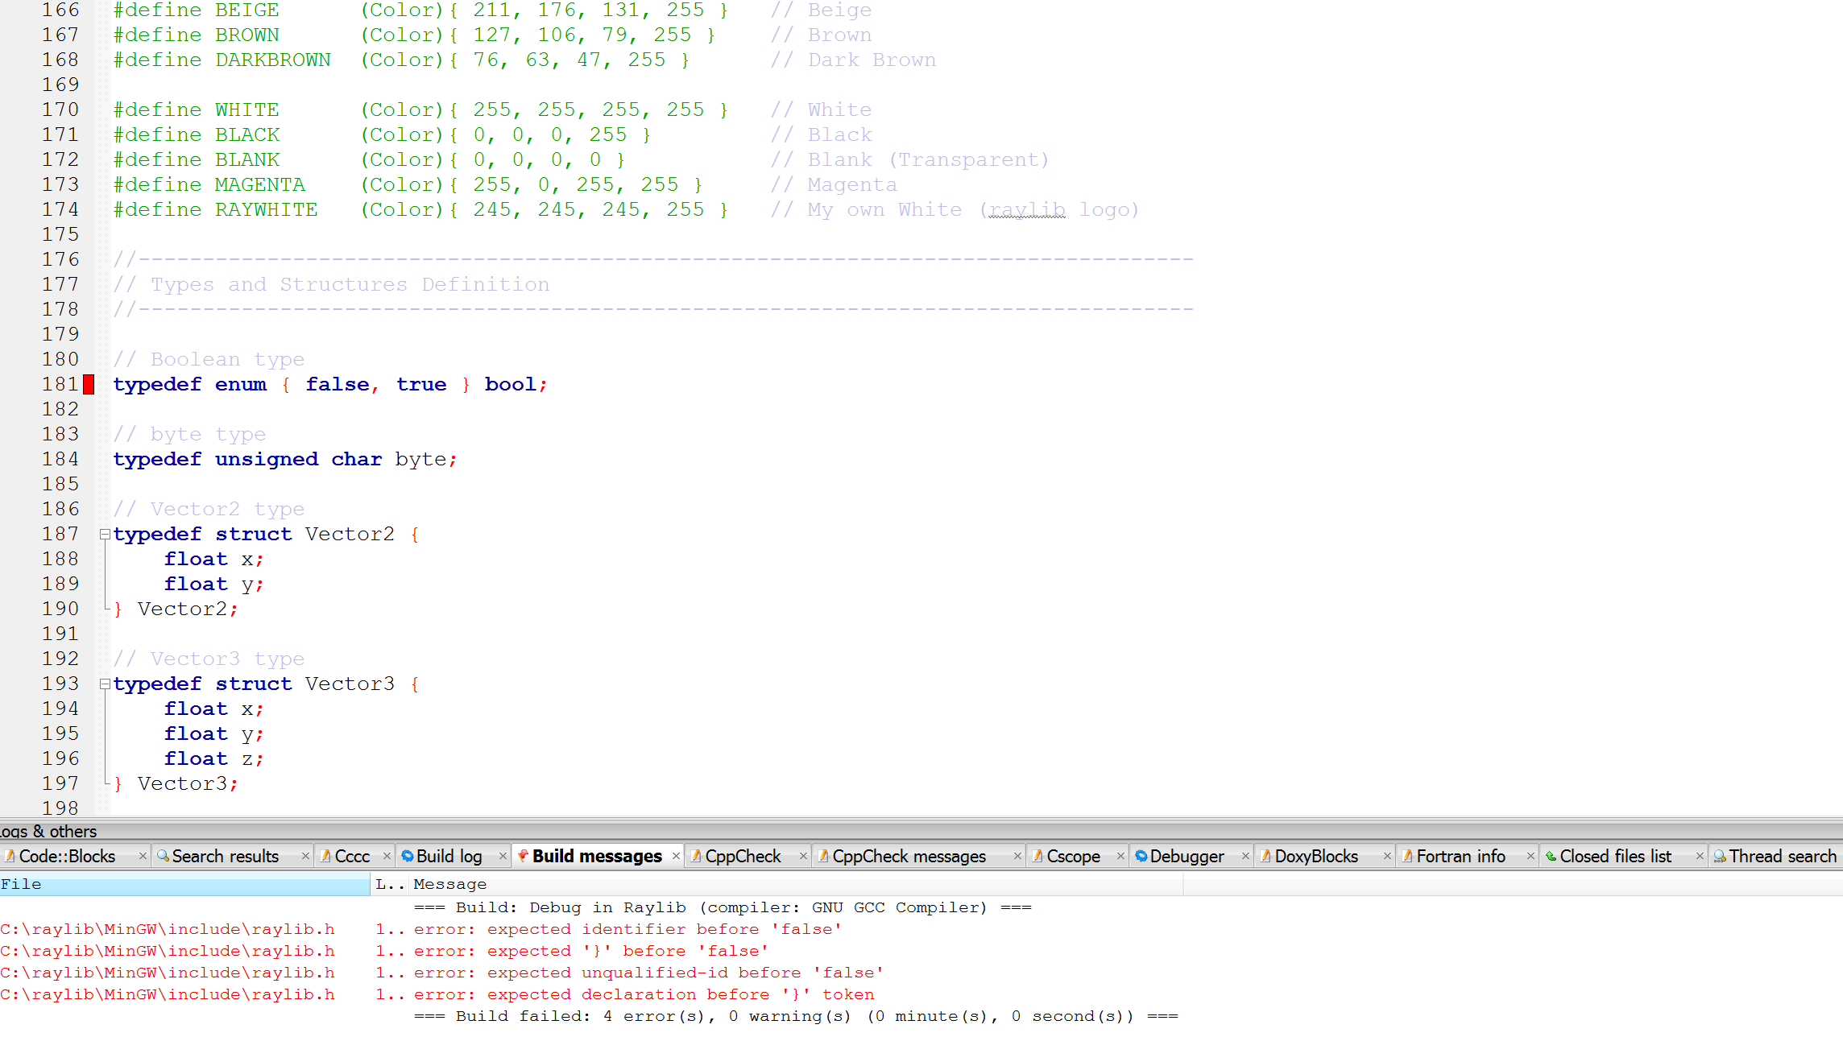Collapse the Vector2 struct code fold

[105, 534]
